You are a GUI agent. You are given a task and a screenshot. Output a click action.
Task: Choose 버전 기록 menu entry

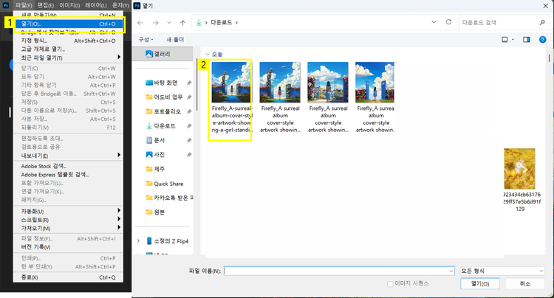click(68, 247)
